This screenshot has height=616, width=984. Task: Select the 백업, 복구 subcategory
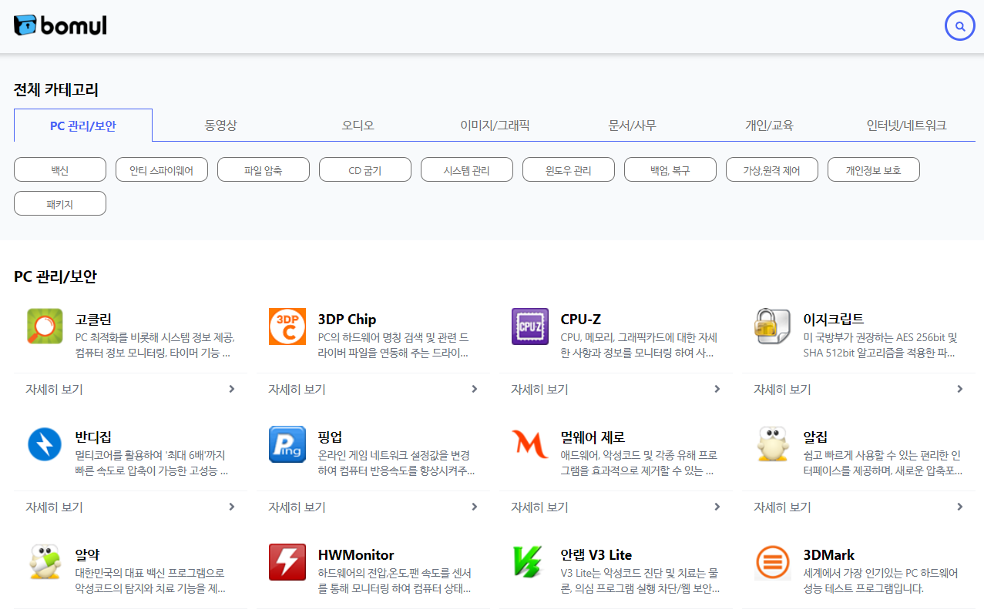(670, 170)
